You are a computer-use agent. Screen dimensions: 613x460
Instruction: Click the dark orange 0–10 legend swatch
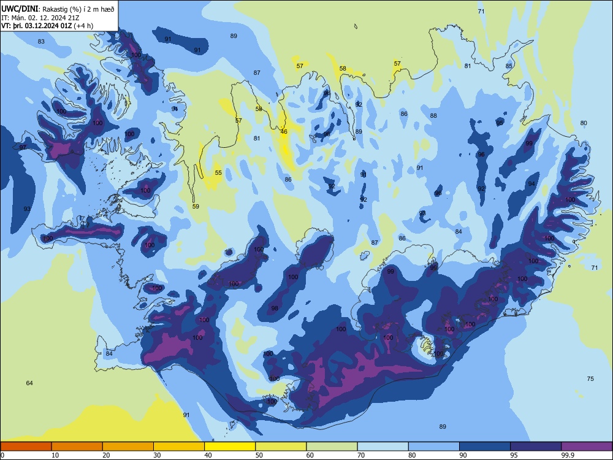coord(26,447)
